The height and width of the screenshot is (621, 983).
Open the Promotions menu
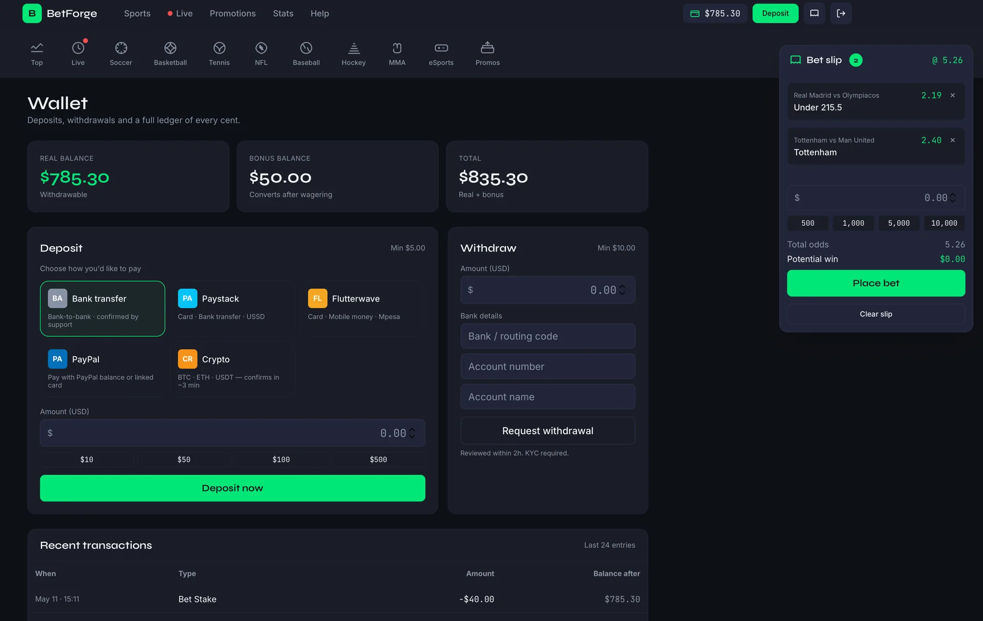232,13
